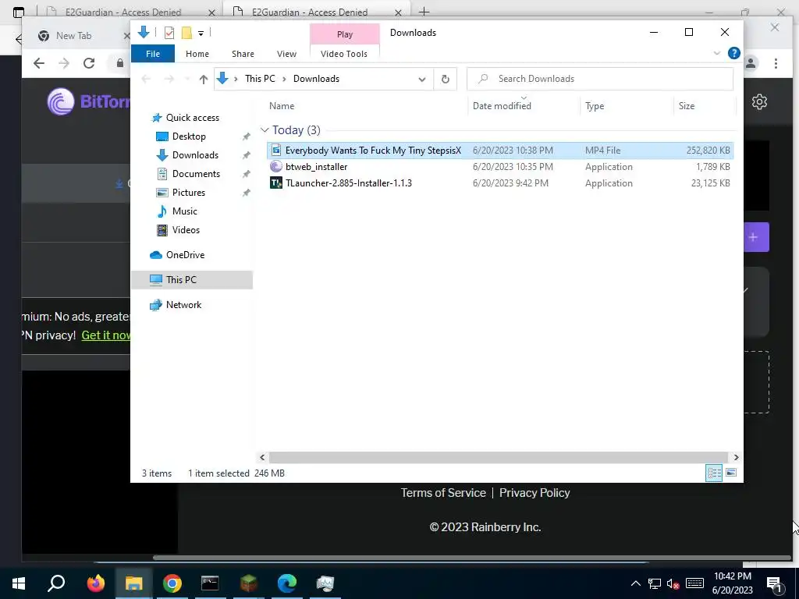Open a new tab in background browser
Image resolution: width=799 pixels, height=599 pixels.
coord(424,11)
